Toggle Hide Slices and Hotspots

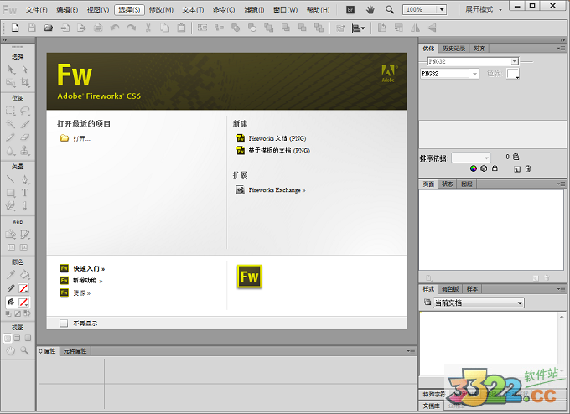pos(11,247)
